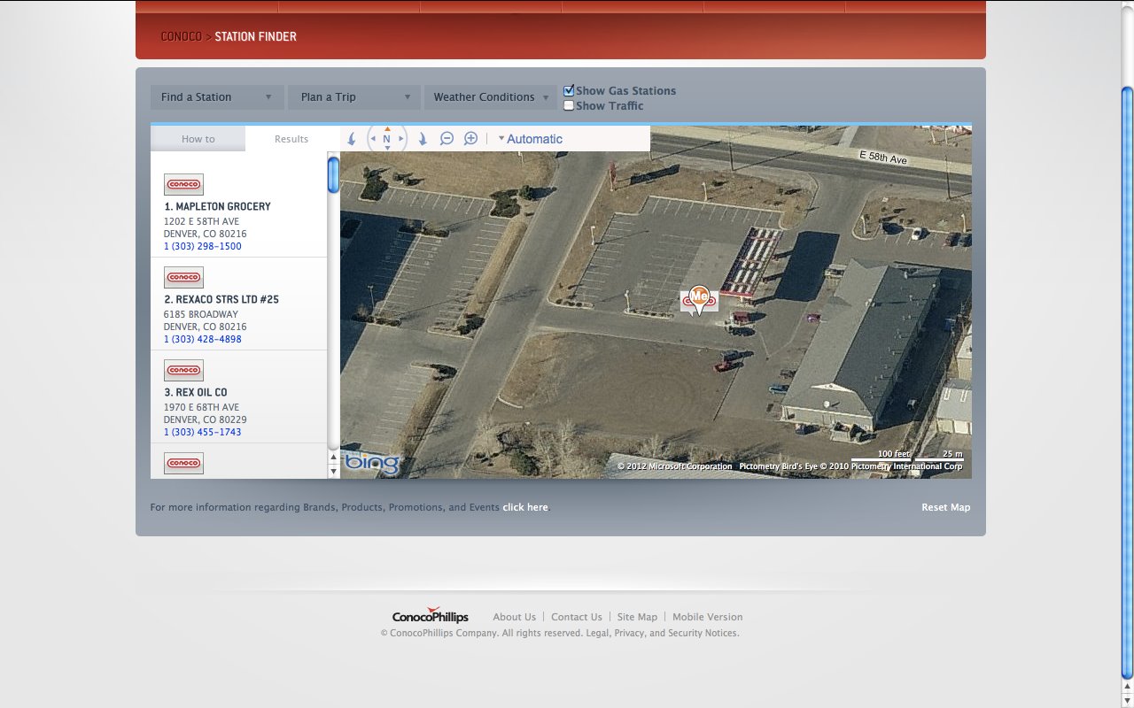Select the '1. MAPLETON GROCERY' result title
1134x708 pixels.
[x=217, y=206]
